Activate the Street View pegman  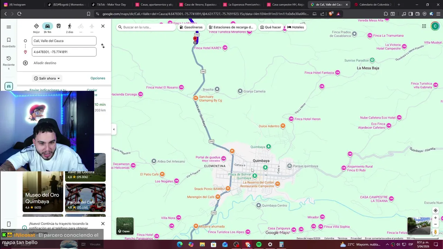coord(435,232)
